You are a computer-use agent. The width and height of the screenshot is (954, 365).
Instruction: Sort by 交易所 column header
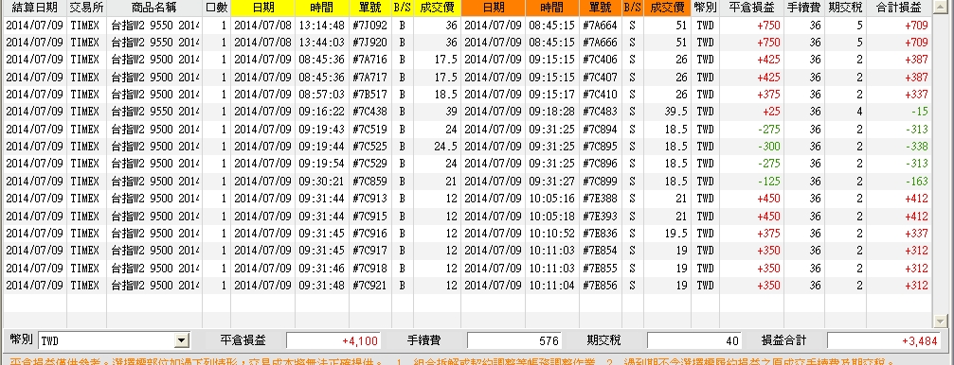pyautogui.click(x=86, y=8)
